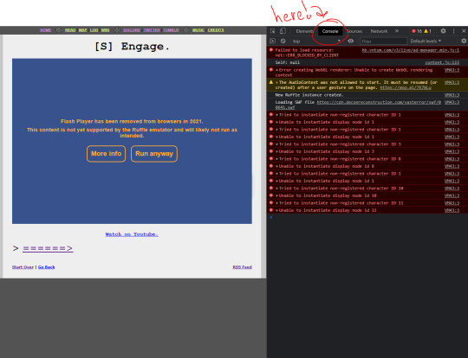Click the Run anyway button
This screenshot has height=358, width=468.
pyautogui.click(x=154, y=154)
